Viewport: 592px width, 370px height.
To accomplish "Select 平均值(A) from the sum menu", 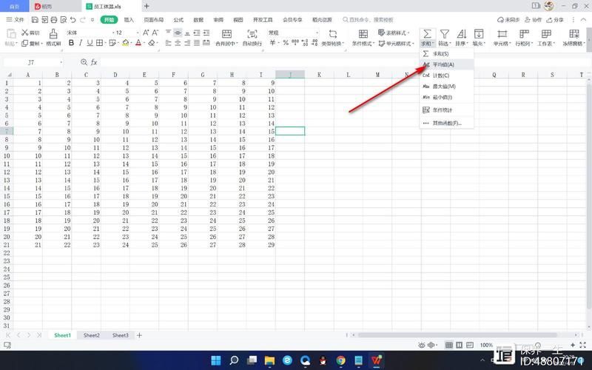I will (x=444, y=65).
